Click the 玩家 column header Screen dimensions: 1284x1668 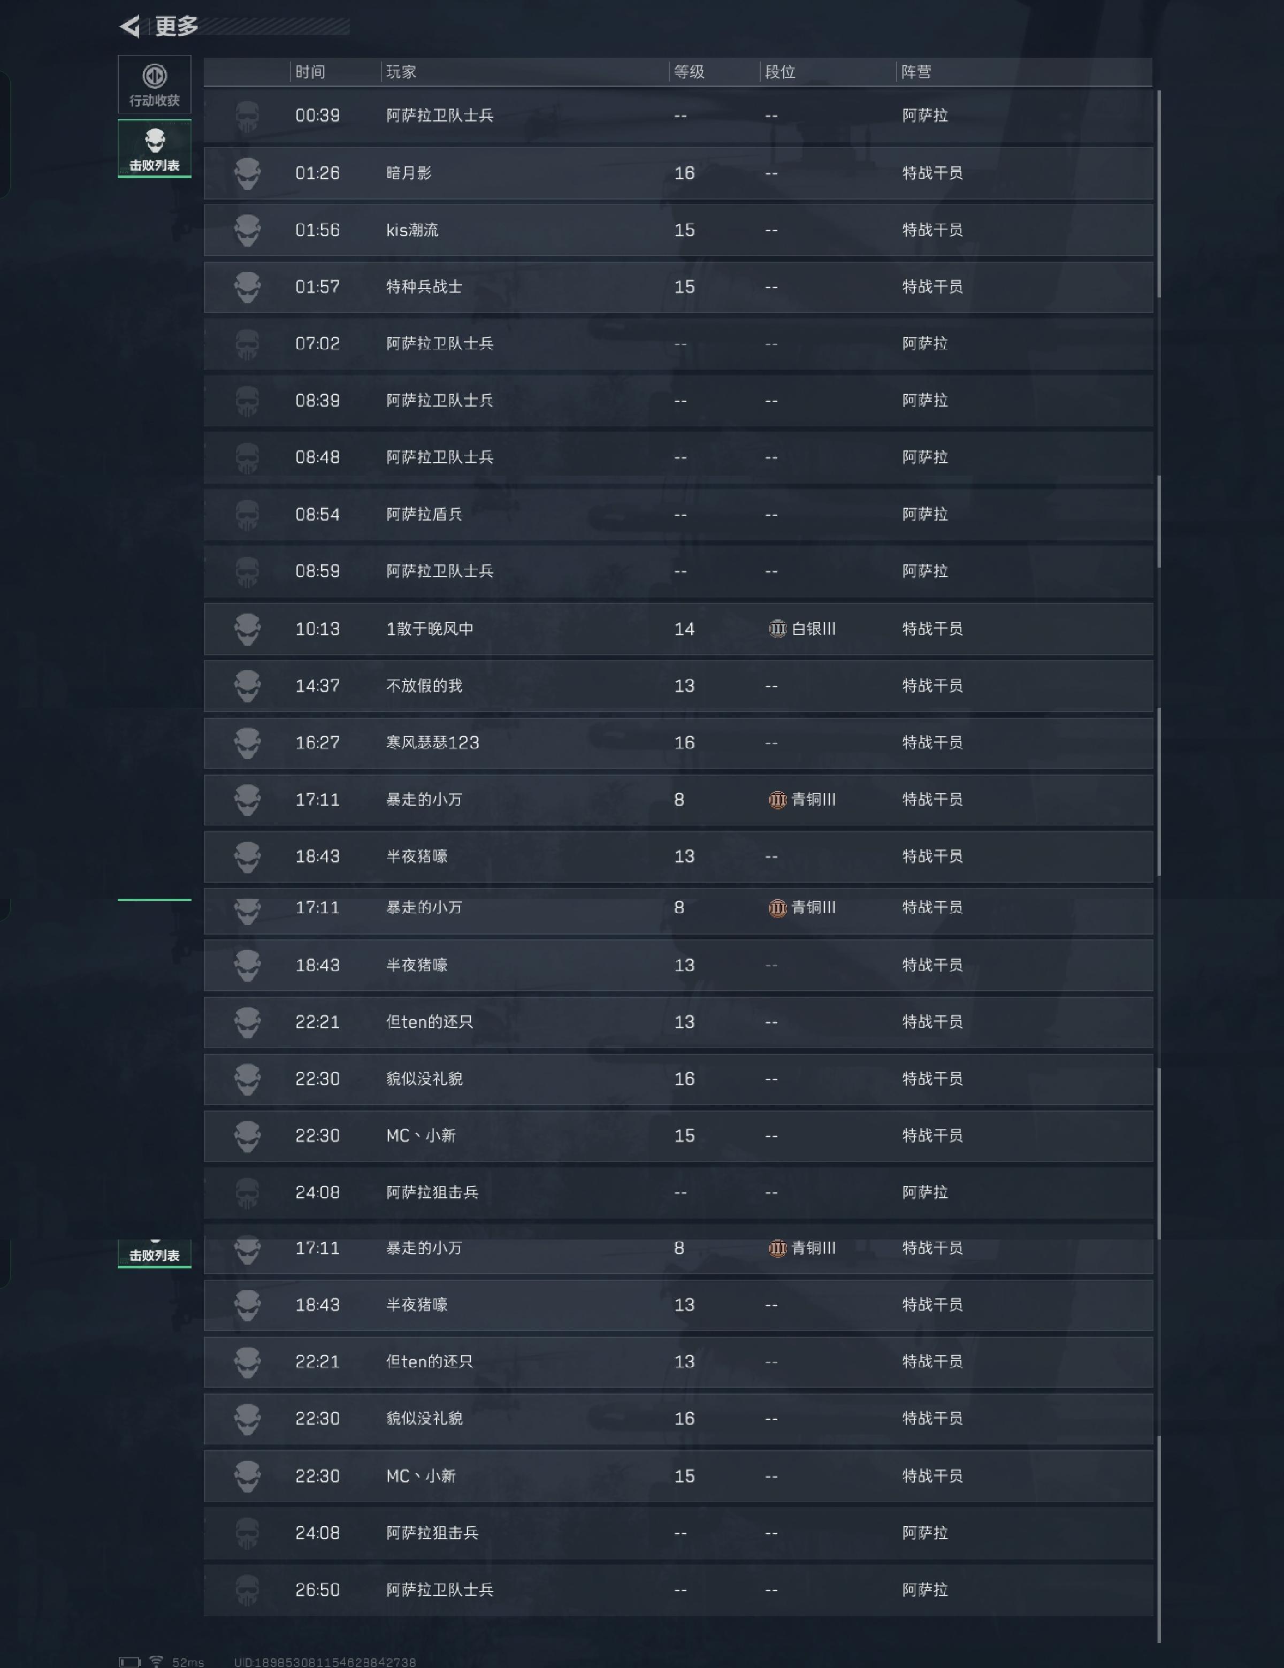point(401,72)
